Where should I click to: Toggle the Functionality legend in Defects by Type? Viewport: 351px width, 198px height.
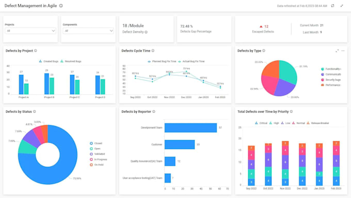tap(331, 69)
